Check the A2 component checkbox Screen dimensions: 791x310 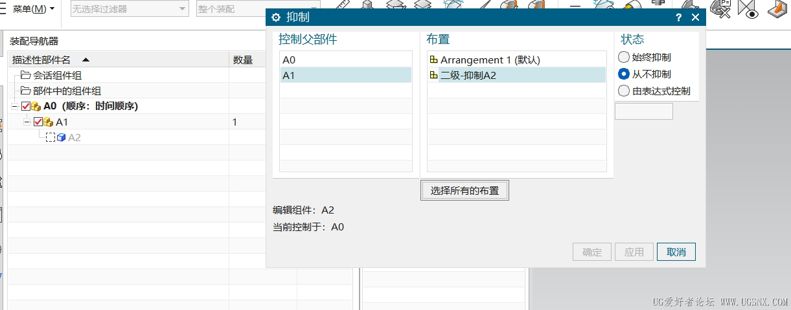[x=51, y=138]
